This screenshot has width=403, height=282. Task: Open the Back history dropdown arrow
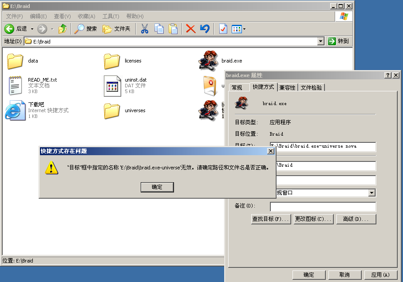click(x=32, y=29)
